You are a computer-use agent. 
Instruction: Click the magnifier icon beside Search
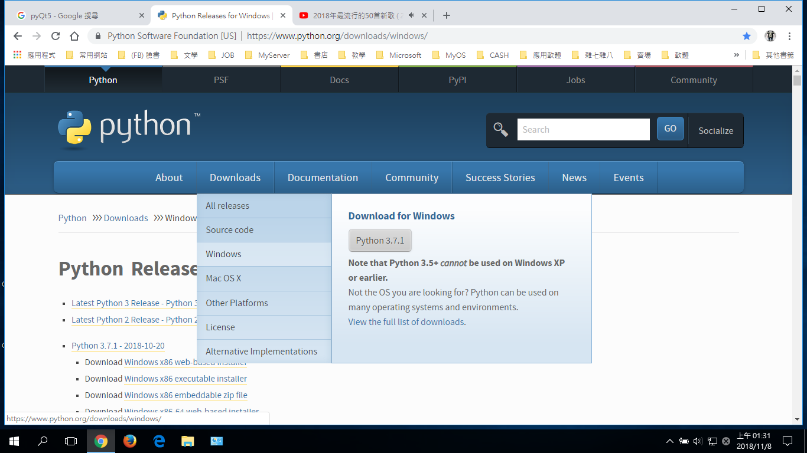point(501,130)
